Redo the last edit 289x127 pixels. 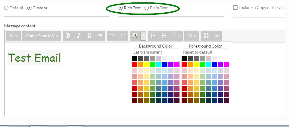123,36
